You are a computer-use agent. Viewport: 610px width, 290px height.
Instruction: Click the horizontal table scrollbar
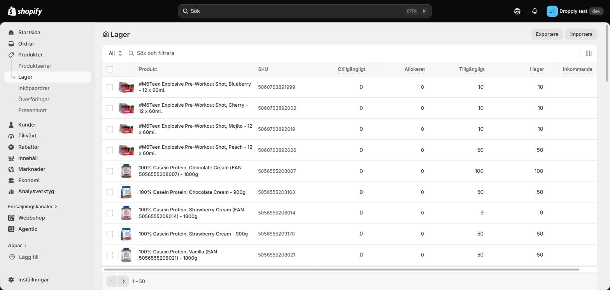pyautogui.click(x=342, y=269)
